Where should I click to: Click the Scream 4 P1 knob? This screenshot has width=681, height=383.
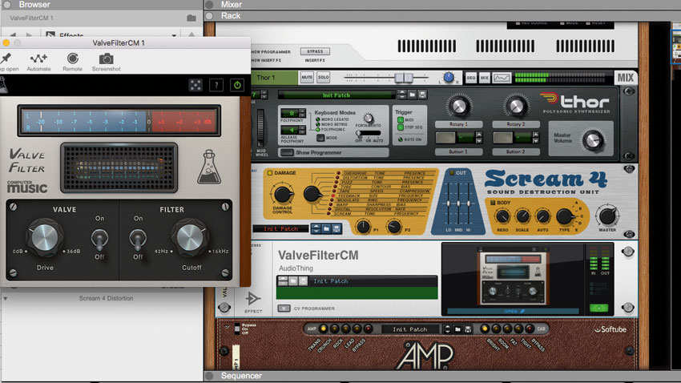363,226
